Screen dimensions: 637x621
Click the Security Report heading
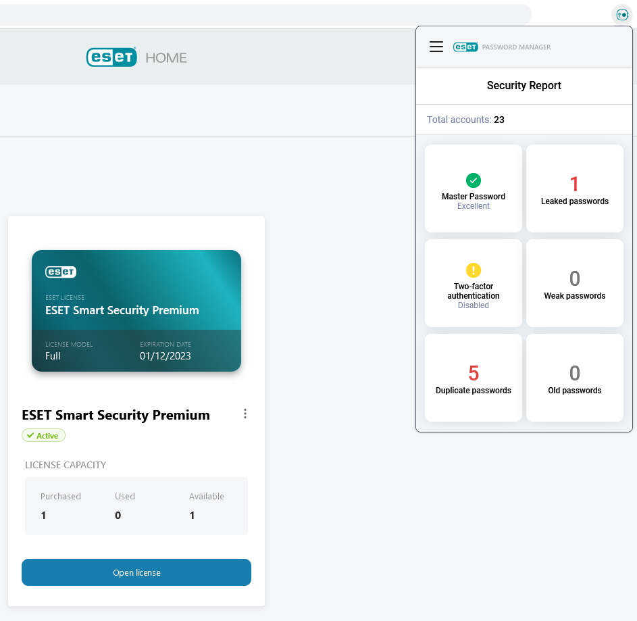click(524, 85)
